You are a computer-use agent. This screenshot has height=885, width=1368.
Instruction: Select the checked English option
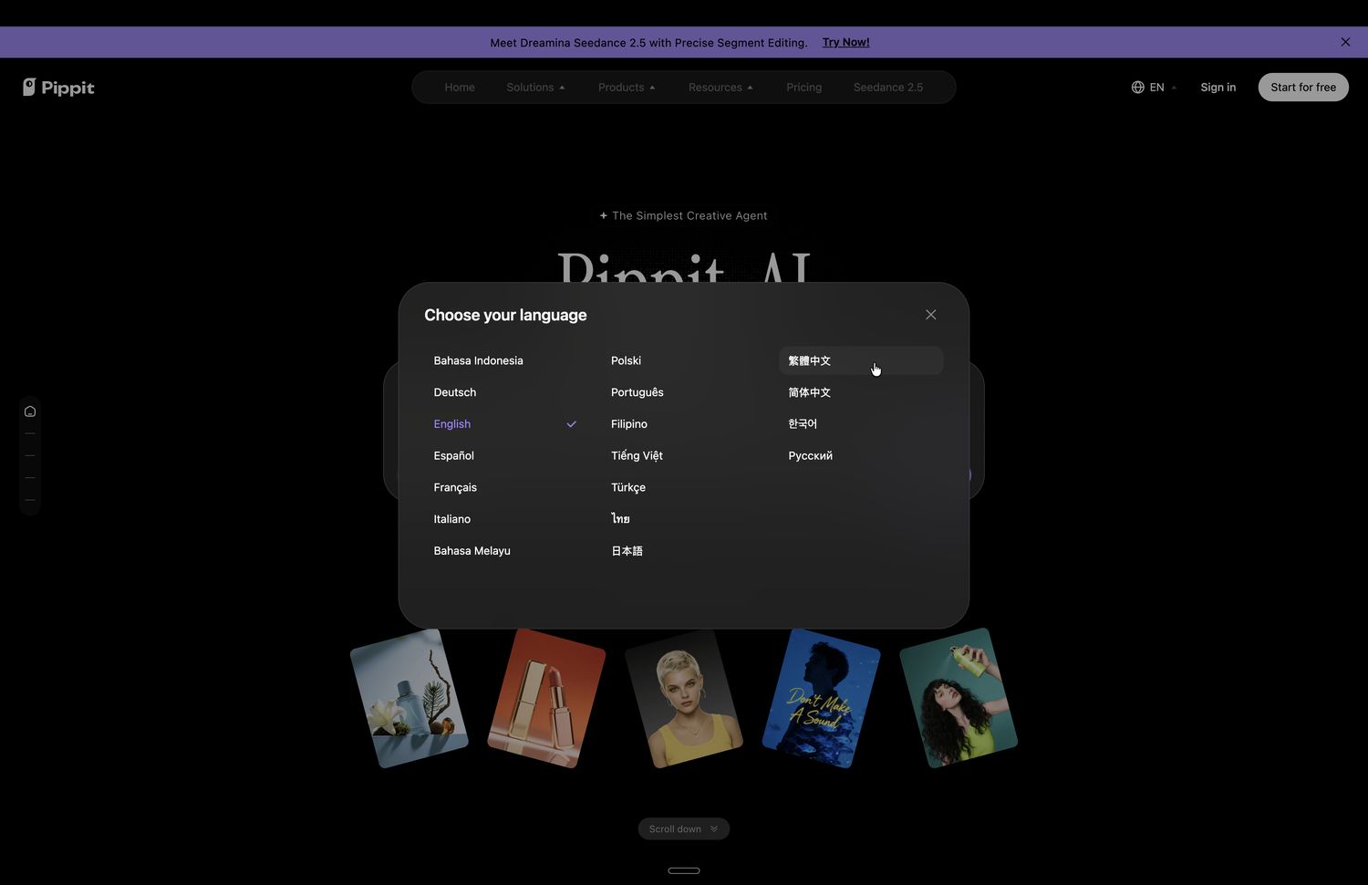click(x=504, y=424)
